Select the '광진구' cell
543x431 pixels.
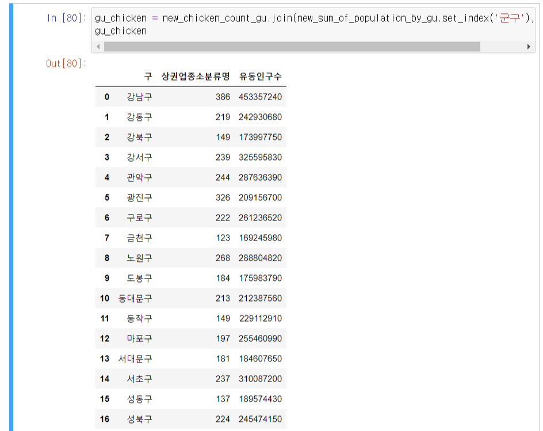[x=139, y=197]
